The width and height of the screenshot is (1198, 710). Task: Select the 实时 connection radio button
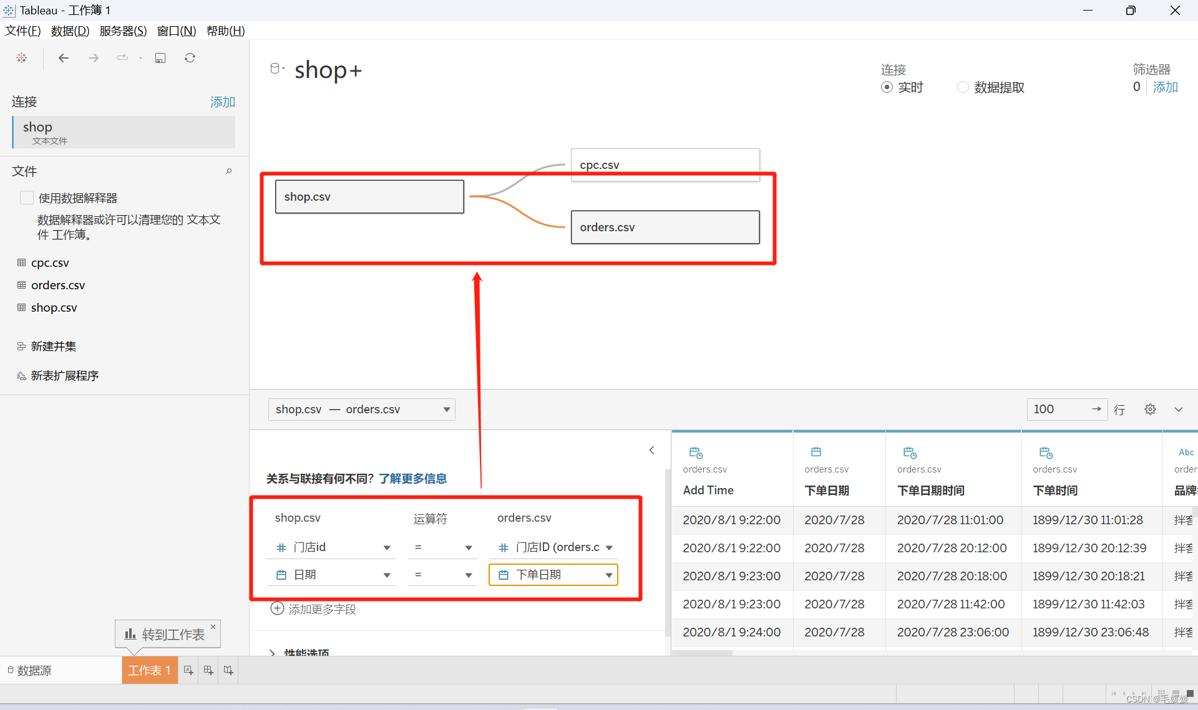click(887, 87)
